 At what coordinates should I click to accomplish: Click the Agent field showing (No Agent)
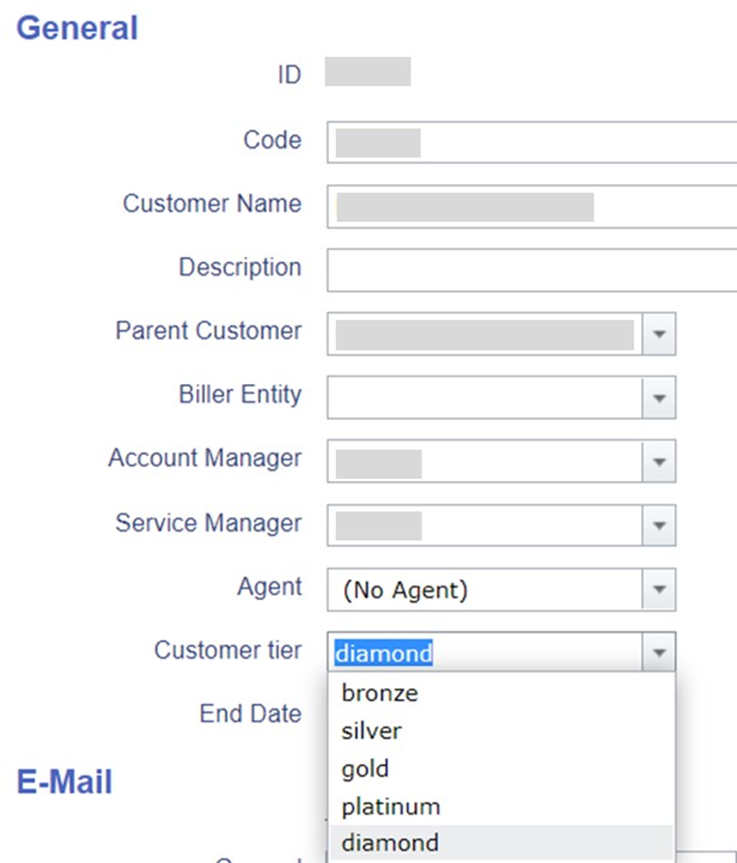(485, 590)
